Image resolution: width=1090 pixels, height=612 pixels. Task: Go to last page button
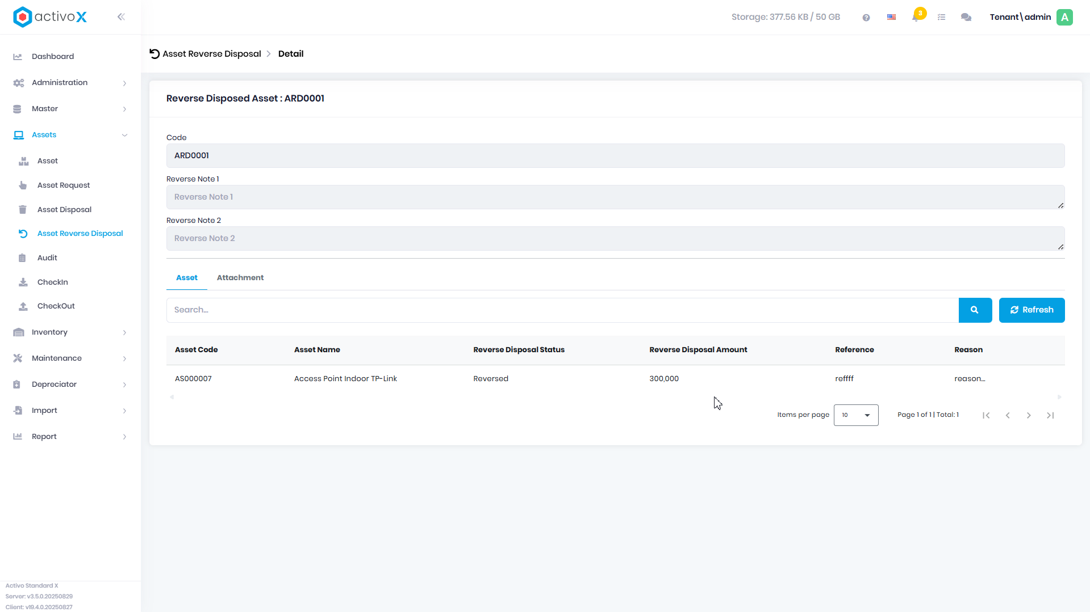point(1050,416)
